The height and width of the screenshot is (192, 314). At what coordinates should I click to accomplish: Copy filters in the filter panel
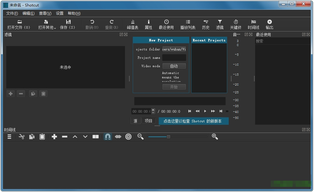(x=33, y=93)
